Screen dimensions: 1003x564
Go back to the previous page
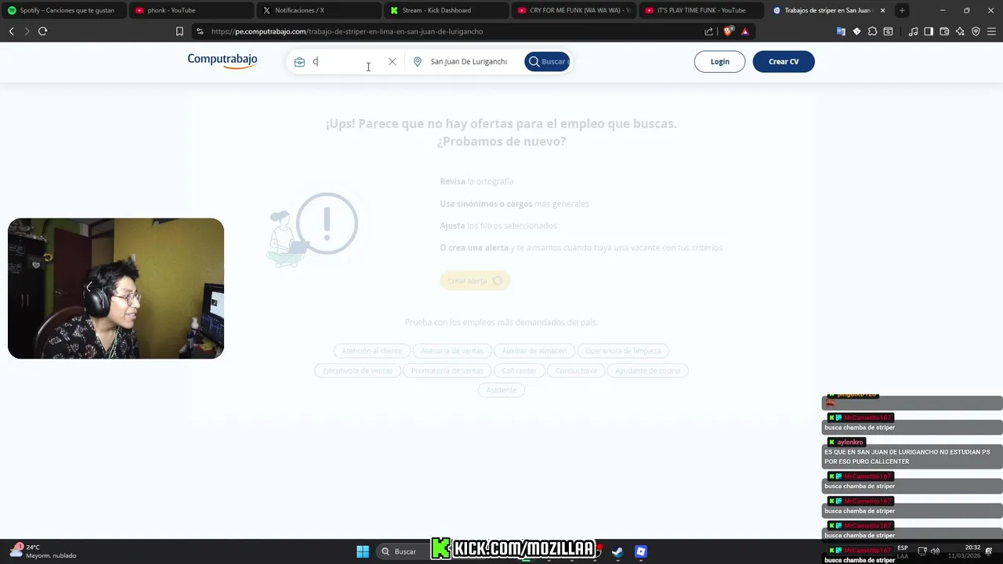point(11,31)
